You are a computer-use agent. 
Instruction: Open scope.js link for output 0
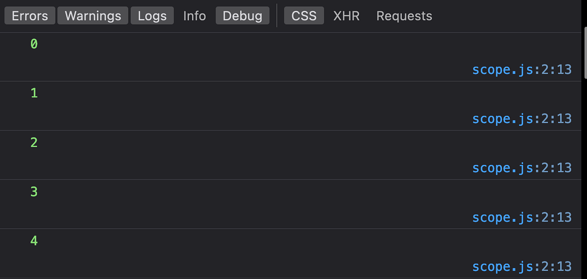click(522, 69)
